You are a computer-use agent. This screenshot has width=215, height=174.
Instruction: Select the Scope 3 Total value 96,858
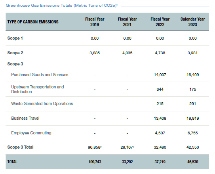click(x=95, y=147)
